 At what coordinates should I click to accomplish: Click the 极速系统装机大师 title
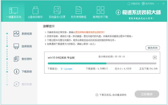click(141, 12)
